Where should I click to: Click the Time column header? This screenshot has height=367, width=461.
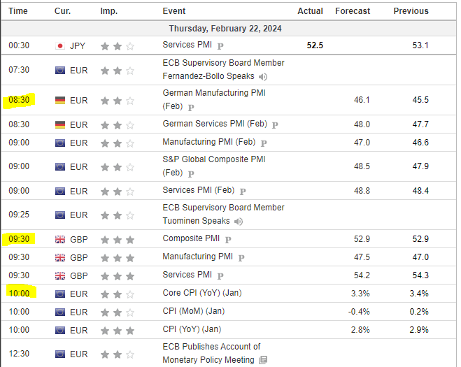click(18, 11)
